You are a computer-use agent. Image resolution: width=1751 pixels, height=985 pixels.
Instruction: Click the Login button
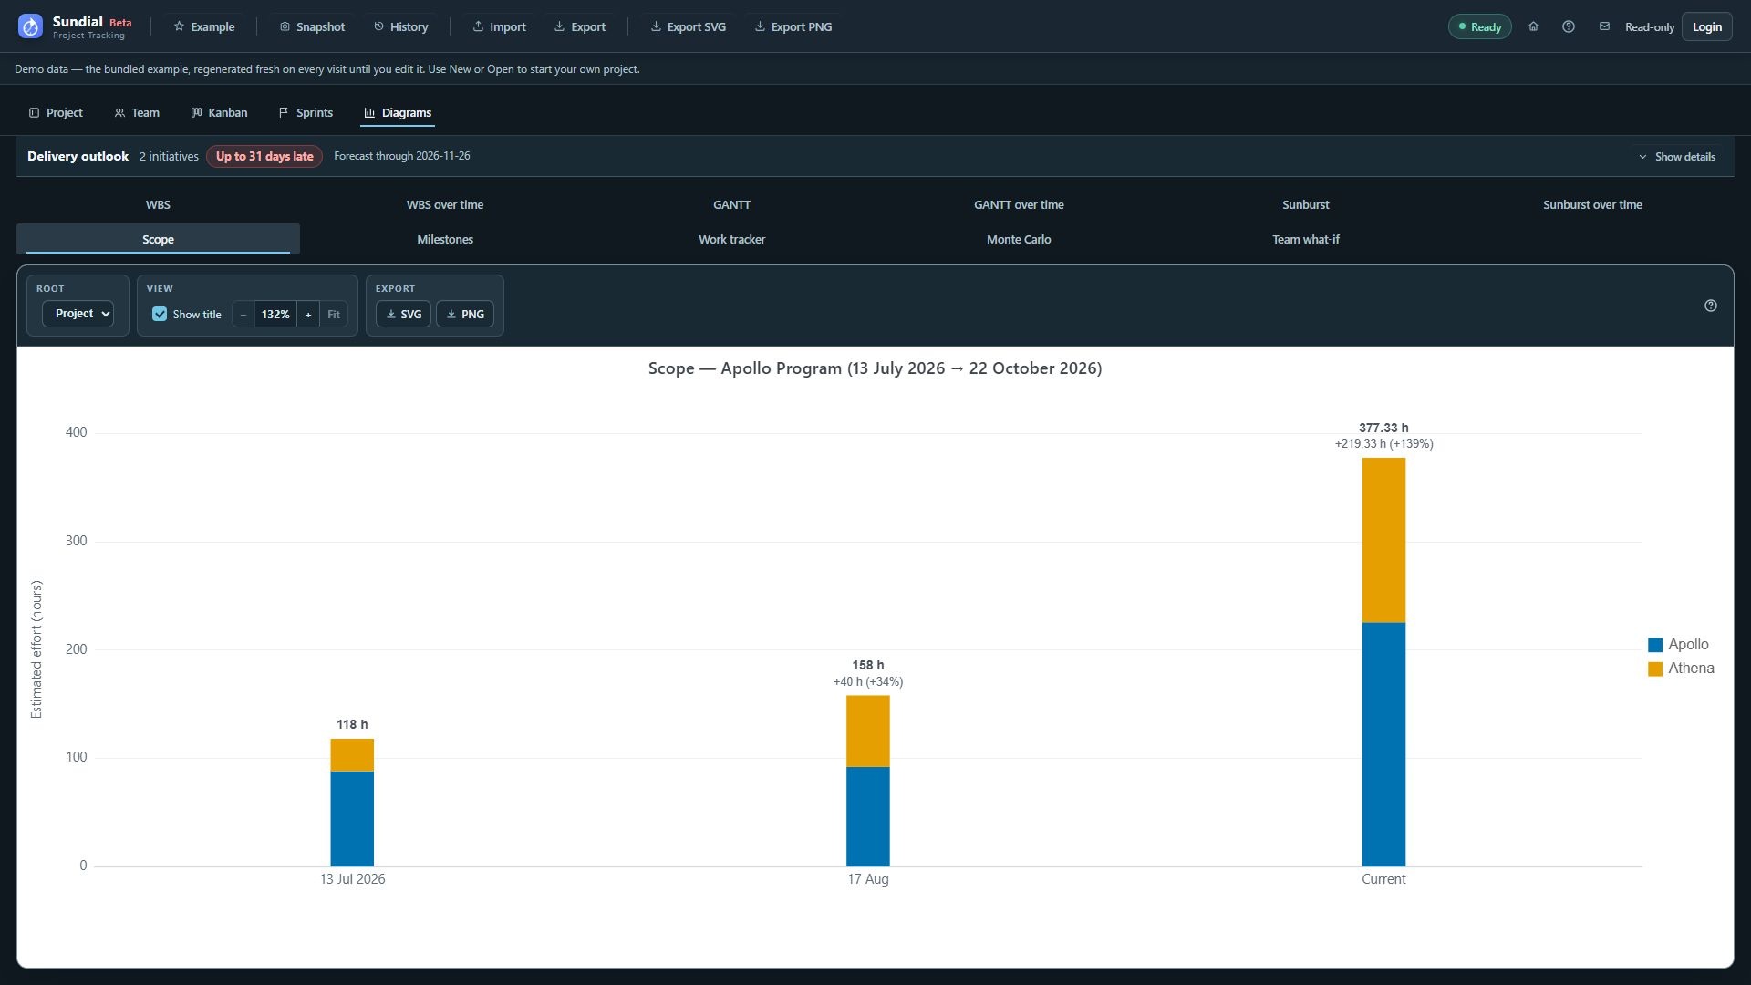[1706, 26]
